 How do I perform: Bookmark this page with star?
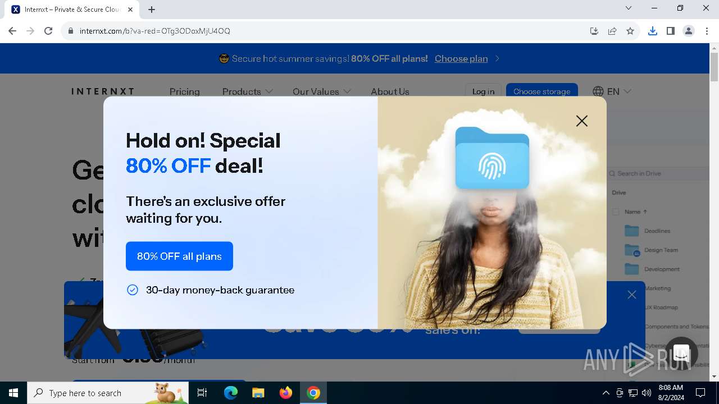pyautogui.click(x=630, y=31)
